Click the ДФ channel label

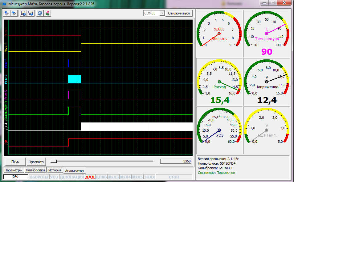[6, 142]
